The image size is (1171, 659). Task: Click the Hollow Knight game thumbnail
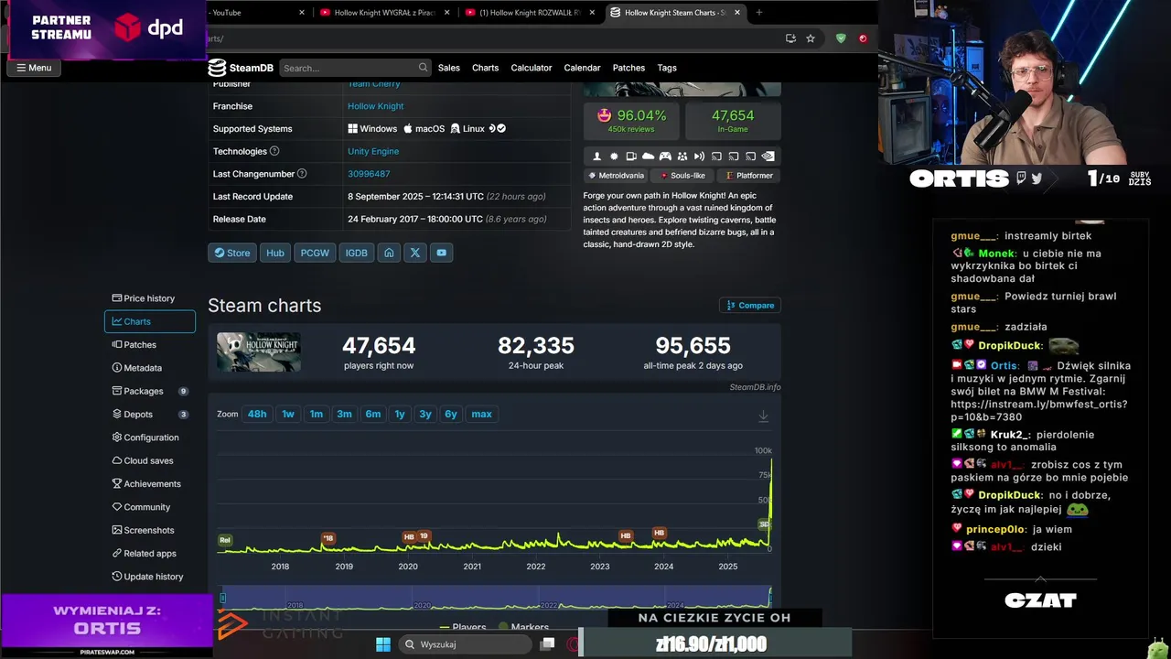pos(259,351)
